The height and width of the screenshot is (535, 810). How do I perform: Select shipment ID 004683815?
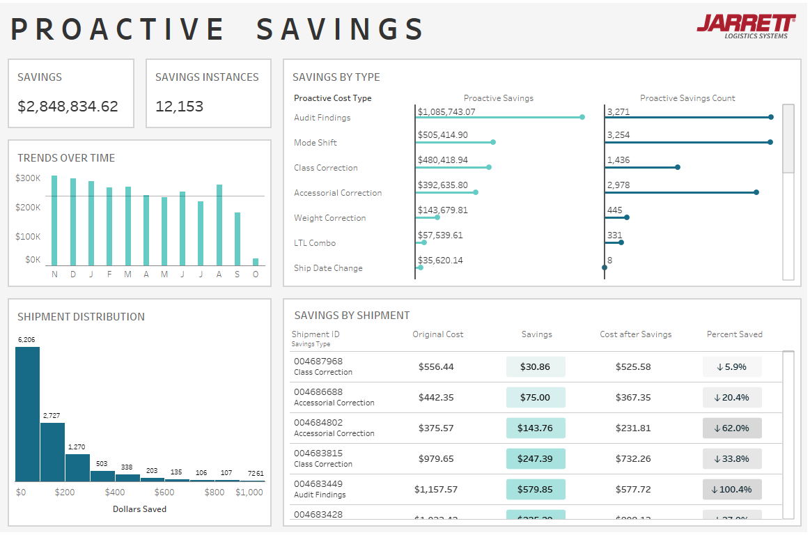coord(318,453)
